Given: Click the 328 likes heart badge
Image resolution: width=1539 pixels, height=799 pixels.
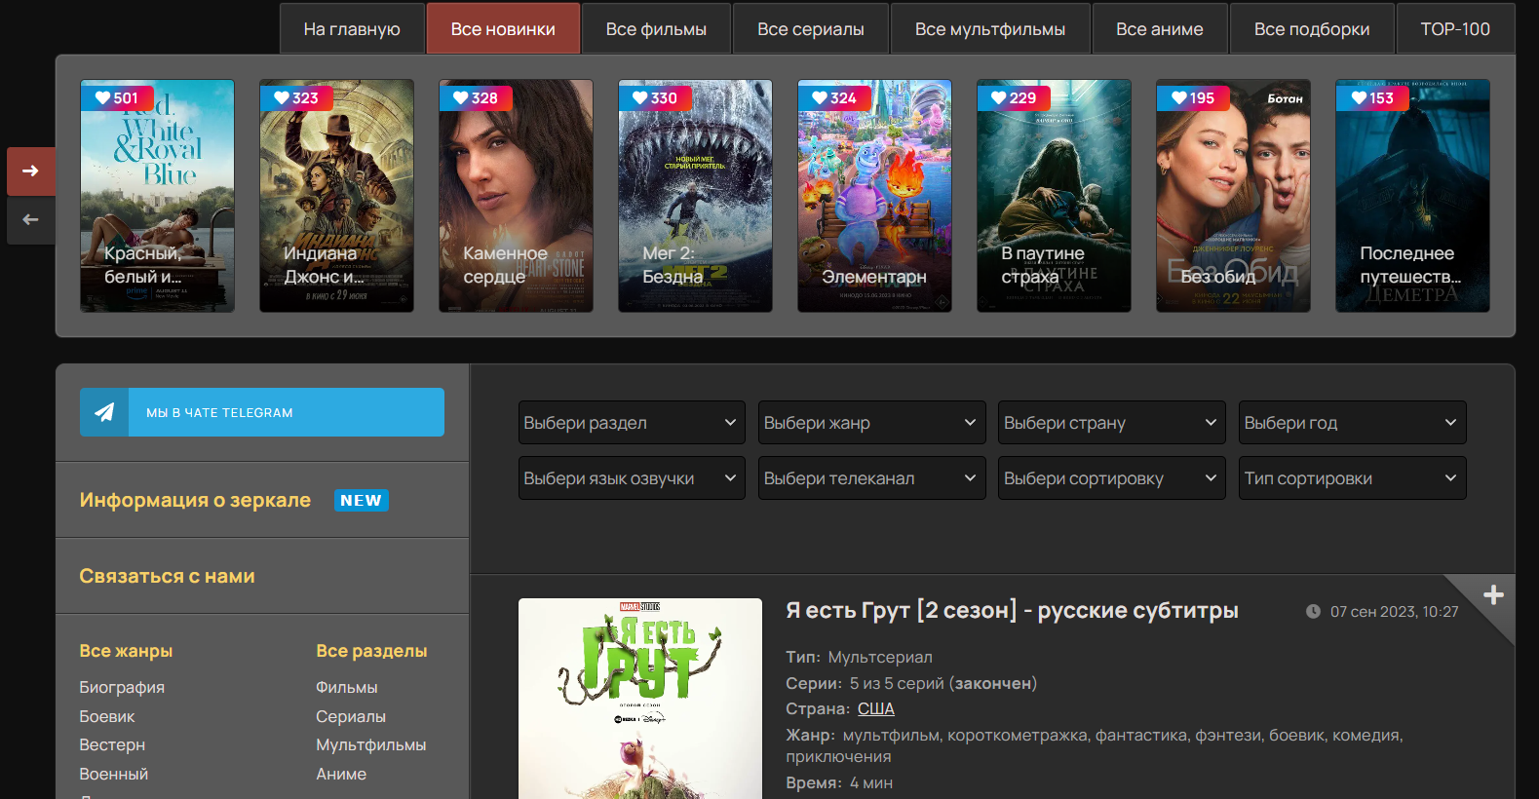Looking at the screenshot, I should (x=476, y=98).
